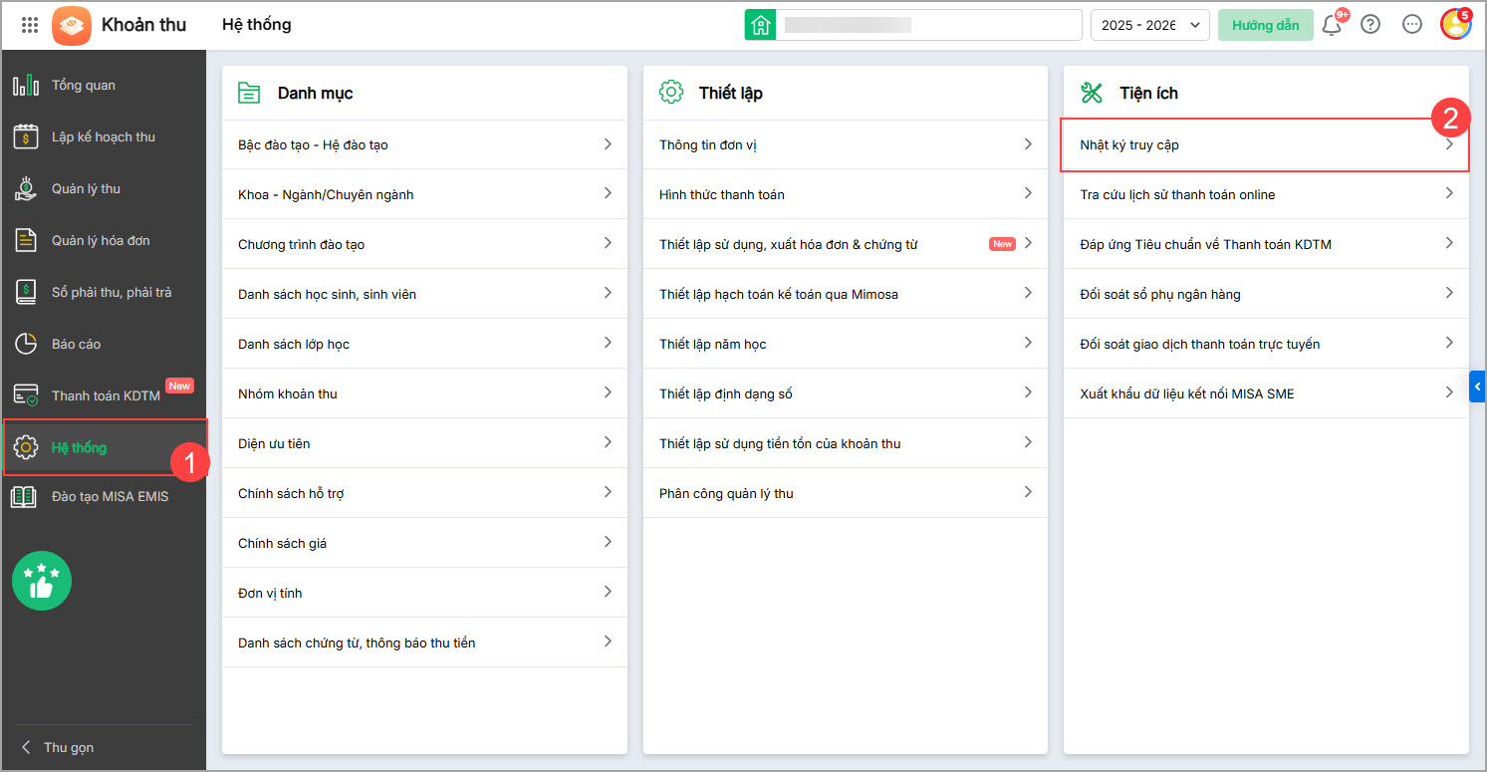This screenshot has width=1487, height=772.
Task: Click the Đào tạo MISA EMIS book icon
Action: pyautogui.click(x=25, y=496)
